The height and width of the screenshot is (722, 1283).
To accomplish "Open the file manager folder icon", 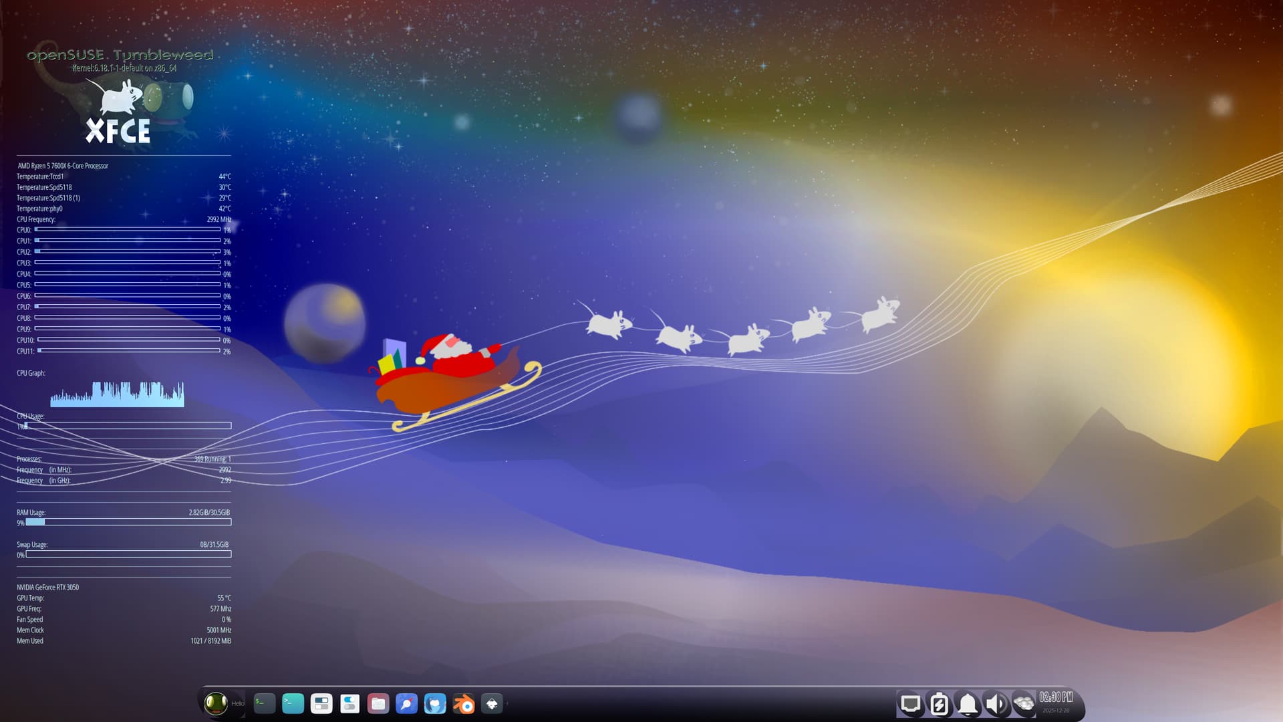I will point(378,703).
